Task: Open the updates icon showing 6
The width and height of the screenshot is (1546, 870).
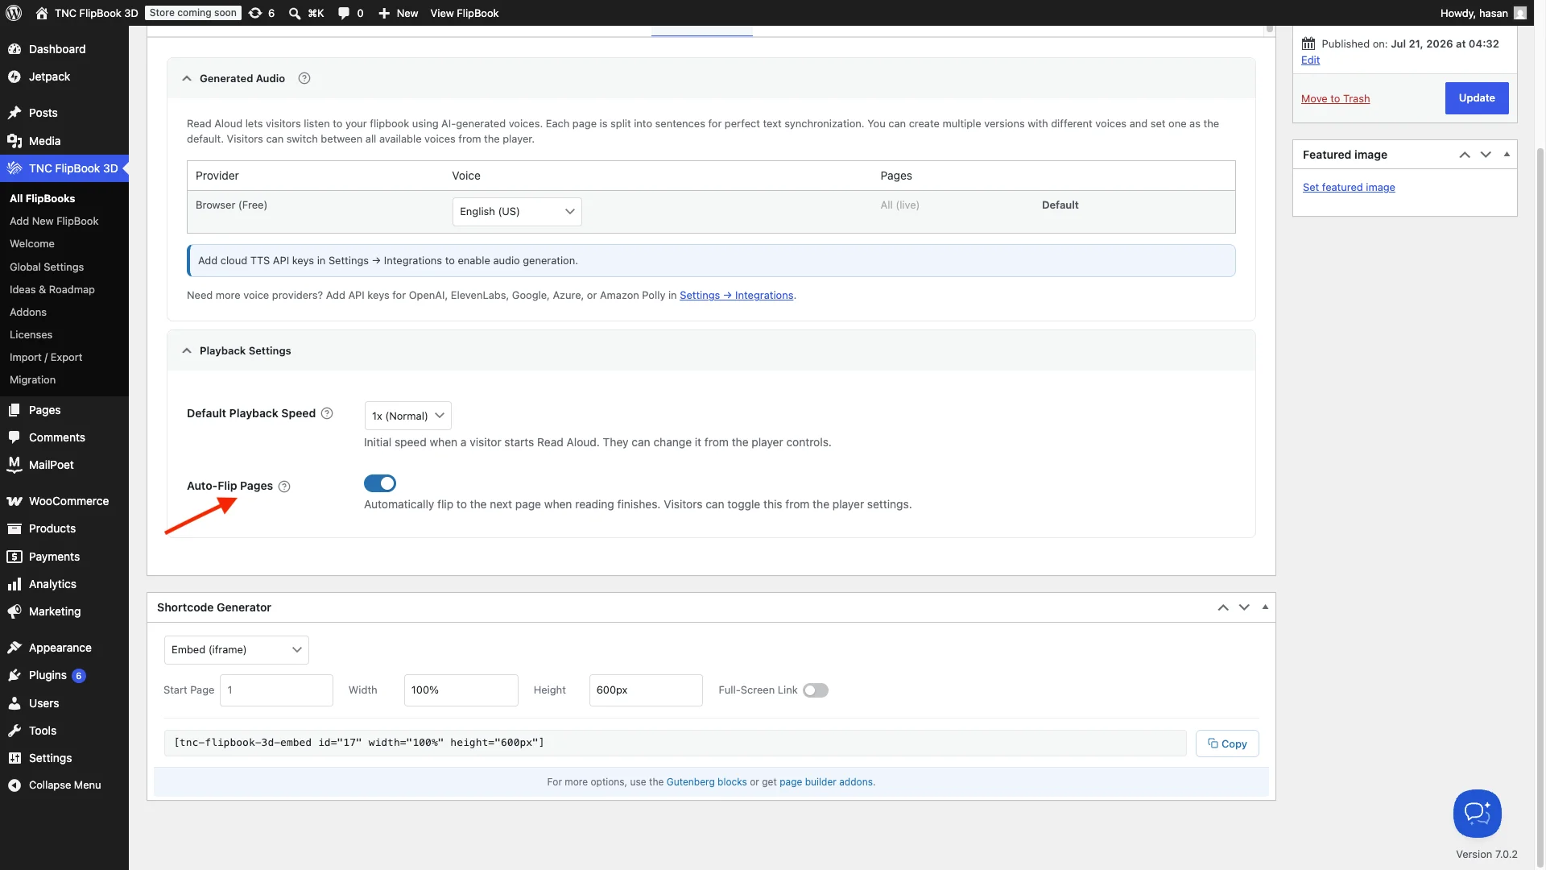Action: 262,13
